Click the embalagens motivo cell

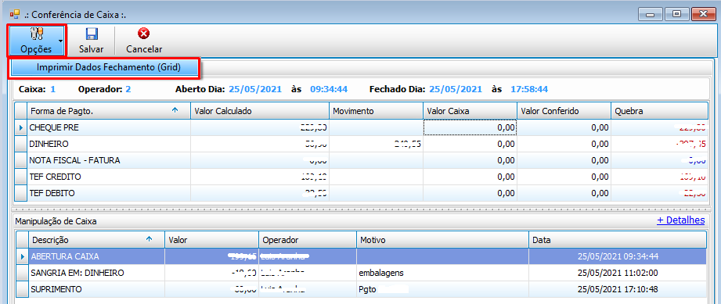pos(443,273)
